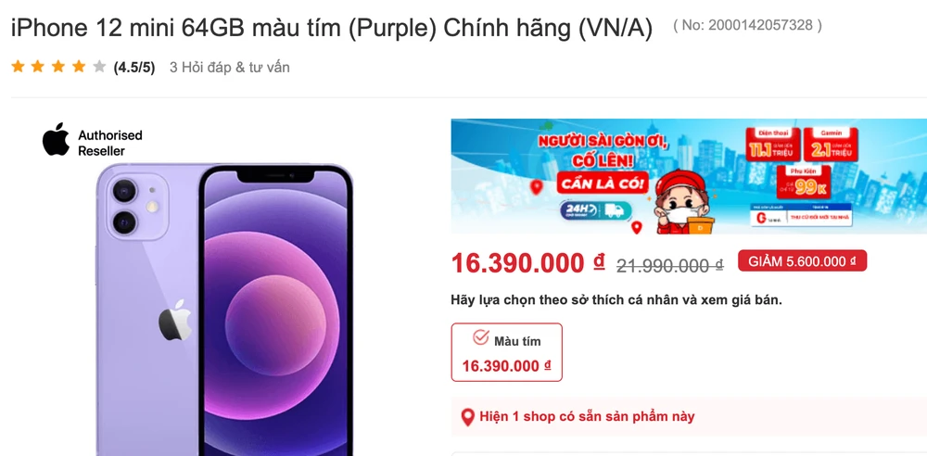The height and width of the screenshot is (456, 927).
Task: Click the fourth orange rating star
Action: 79,66
